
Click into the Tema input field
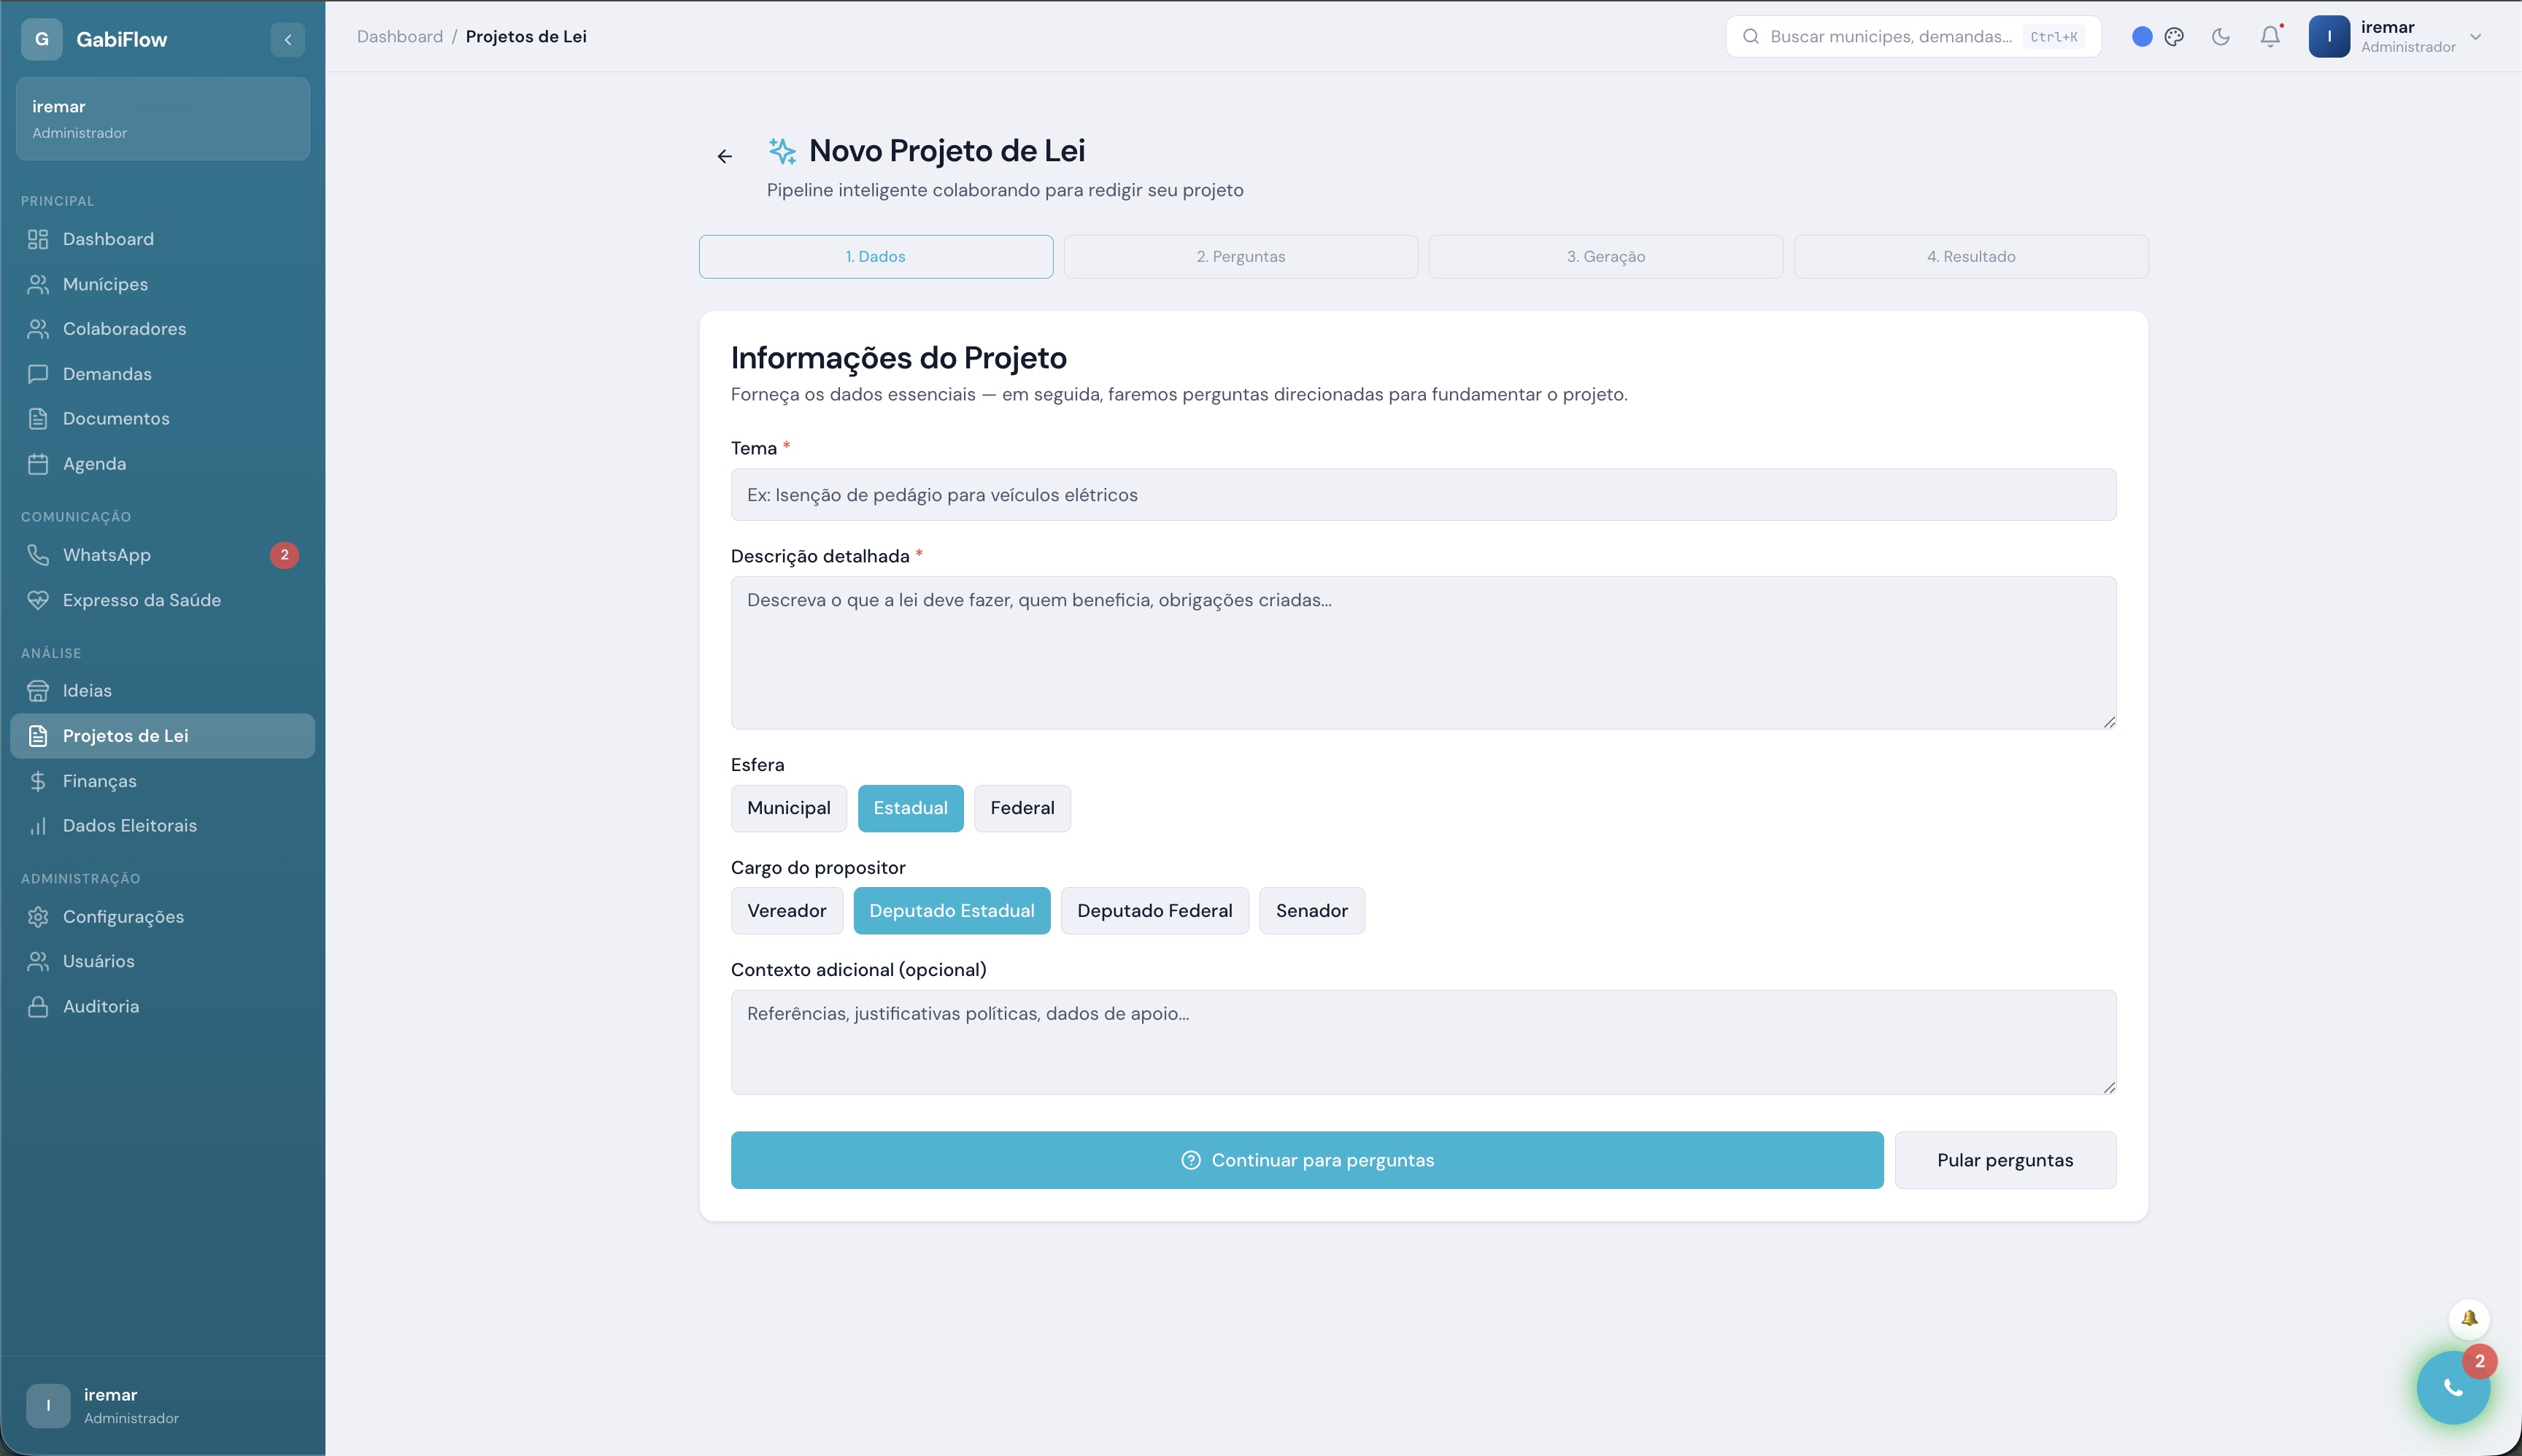[1424, 495]
